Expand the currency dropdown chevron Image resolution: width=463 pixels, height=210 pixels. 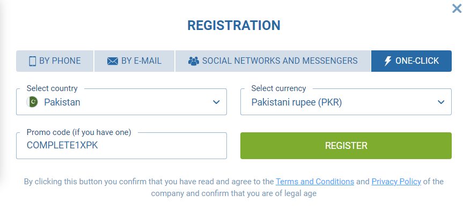441,102
